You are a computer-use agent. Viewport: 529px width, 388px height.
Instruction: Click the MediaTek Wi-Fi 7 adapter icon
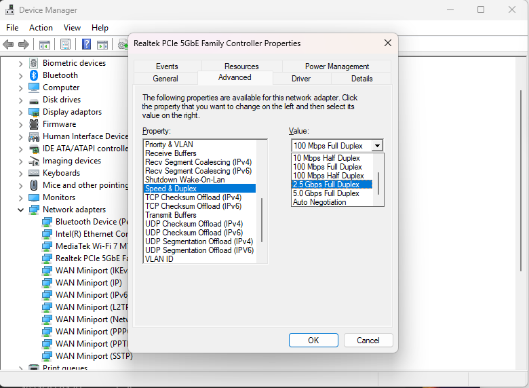(47, 246)
